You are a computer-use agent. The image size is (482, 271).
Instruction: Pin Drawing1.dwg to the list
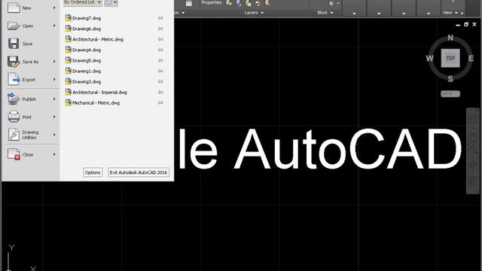[160, 71]
